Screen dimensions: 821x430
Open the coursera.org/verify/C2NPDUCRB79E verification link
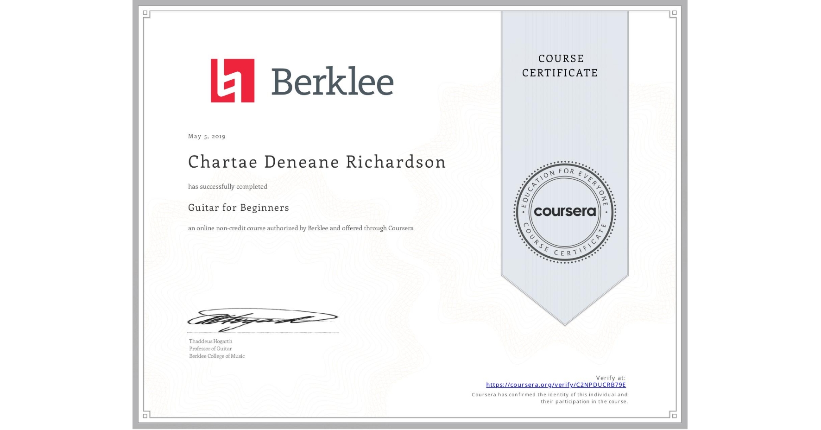[x=556, y=385]
